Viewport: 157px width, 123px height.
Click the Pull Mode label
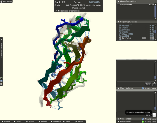7,2
